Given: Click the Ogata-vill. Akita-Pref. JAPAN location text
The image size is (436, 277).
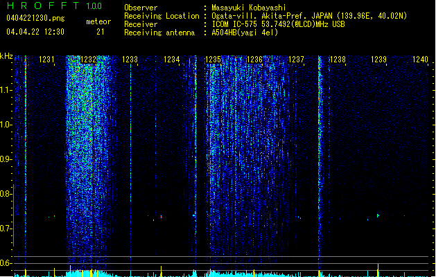Looking at the screenshot, I should tap(309, 16).
